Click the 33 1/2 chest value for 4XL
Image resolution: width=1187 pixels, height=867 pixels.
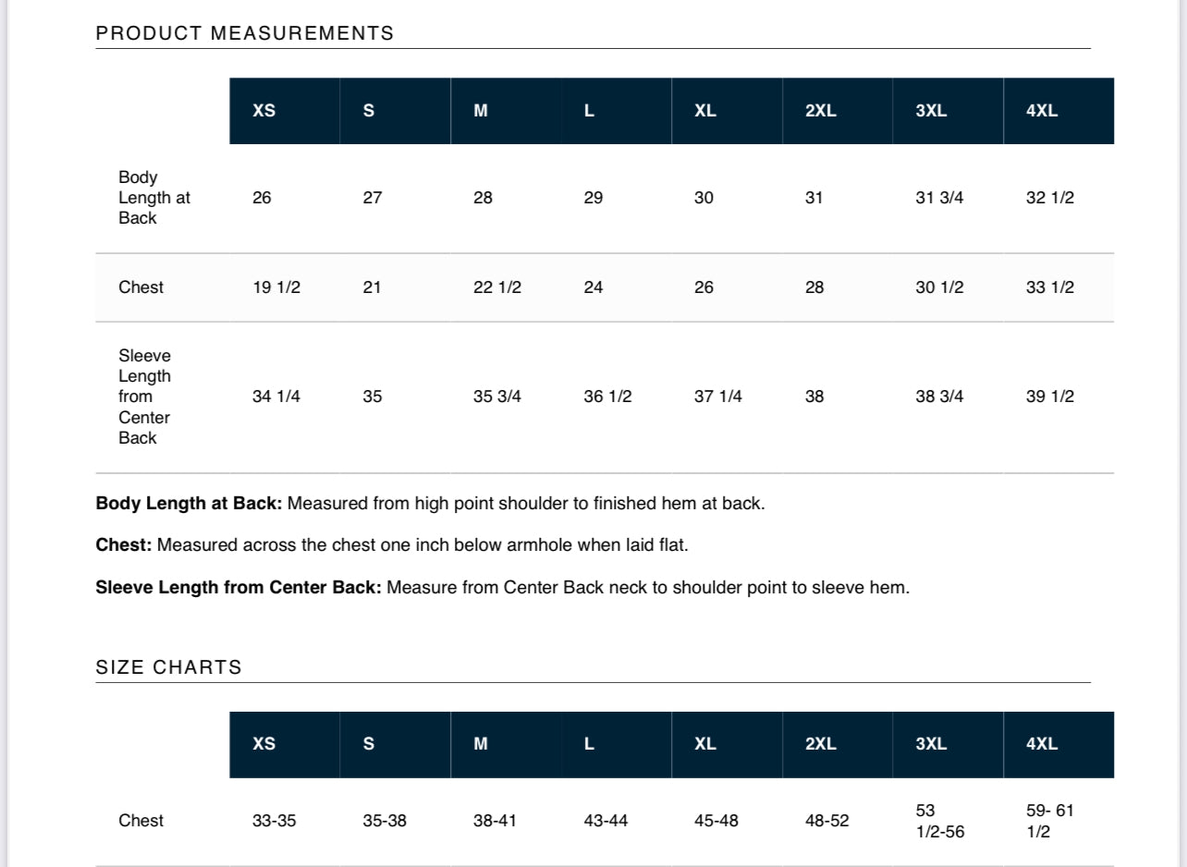pyautogui.click(x=1050, y=287)
